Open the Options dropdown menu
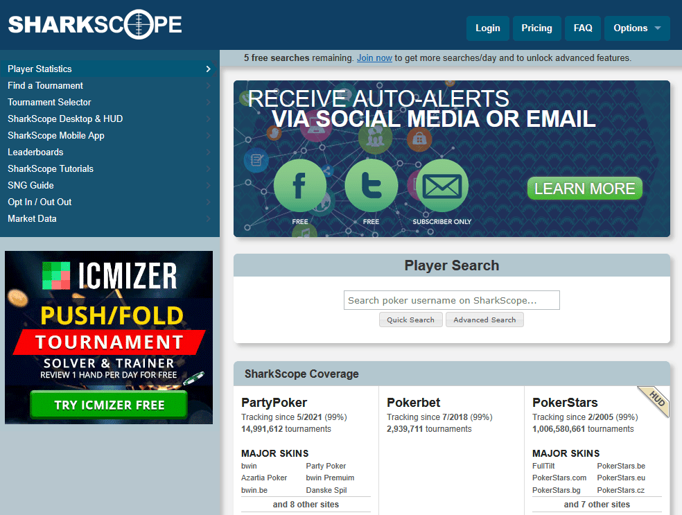Viewport: 682px width, 515px height. (637, 28)
